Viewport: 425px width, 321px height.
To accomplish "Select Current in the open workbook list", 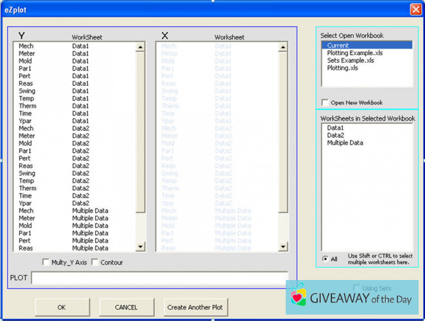I will (338, 45).
